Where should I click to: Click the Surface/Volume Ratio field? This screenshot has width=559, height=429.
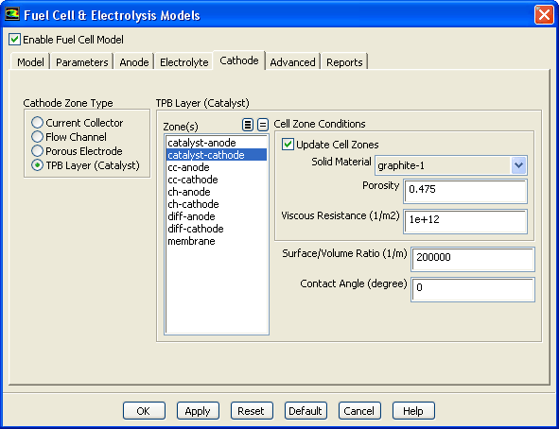(473, 259)
